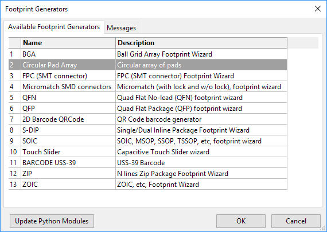This screenshot has height=232, width=327.
Task: Confirm selection with the OK button
Action: click(x=241, y=221)
